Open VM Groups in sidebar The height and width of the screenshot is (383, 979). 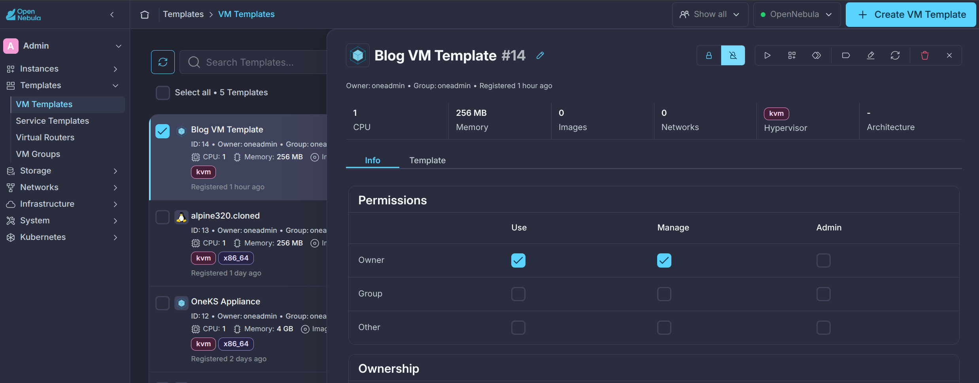point(68,154)
